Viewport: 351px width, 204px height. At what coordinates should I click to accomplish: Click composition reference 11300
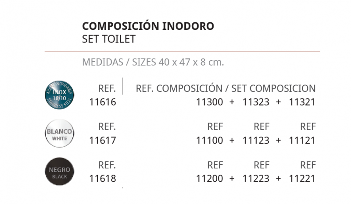[210, 102]
